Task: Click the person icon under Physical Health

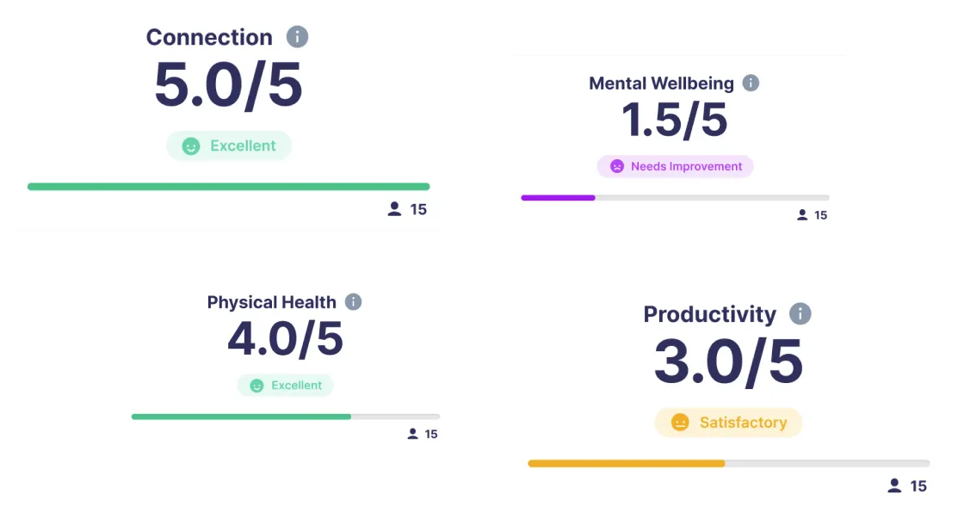Action: tap(412, 434)
